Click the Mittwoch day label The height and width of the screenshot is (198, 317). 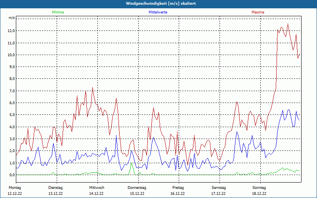[x=97, y=188]
